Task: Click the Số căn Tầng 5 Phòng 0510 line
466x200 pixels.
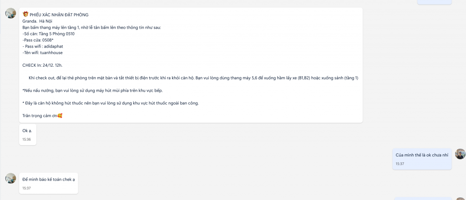Action: coord(48,34)
